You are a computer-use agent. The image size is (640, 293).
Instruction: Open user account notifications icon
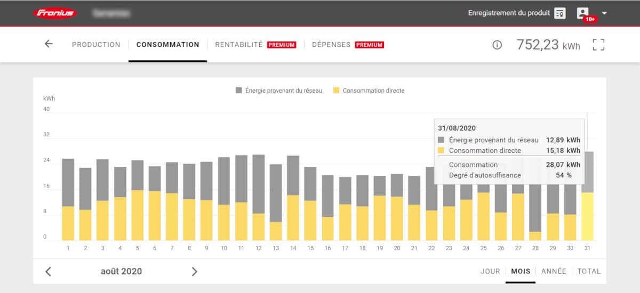click(583, 13)
